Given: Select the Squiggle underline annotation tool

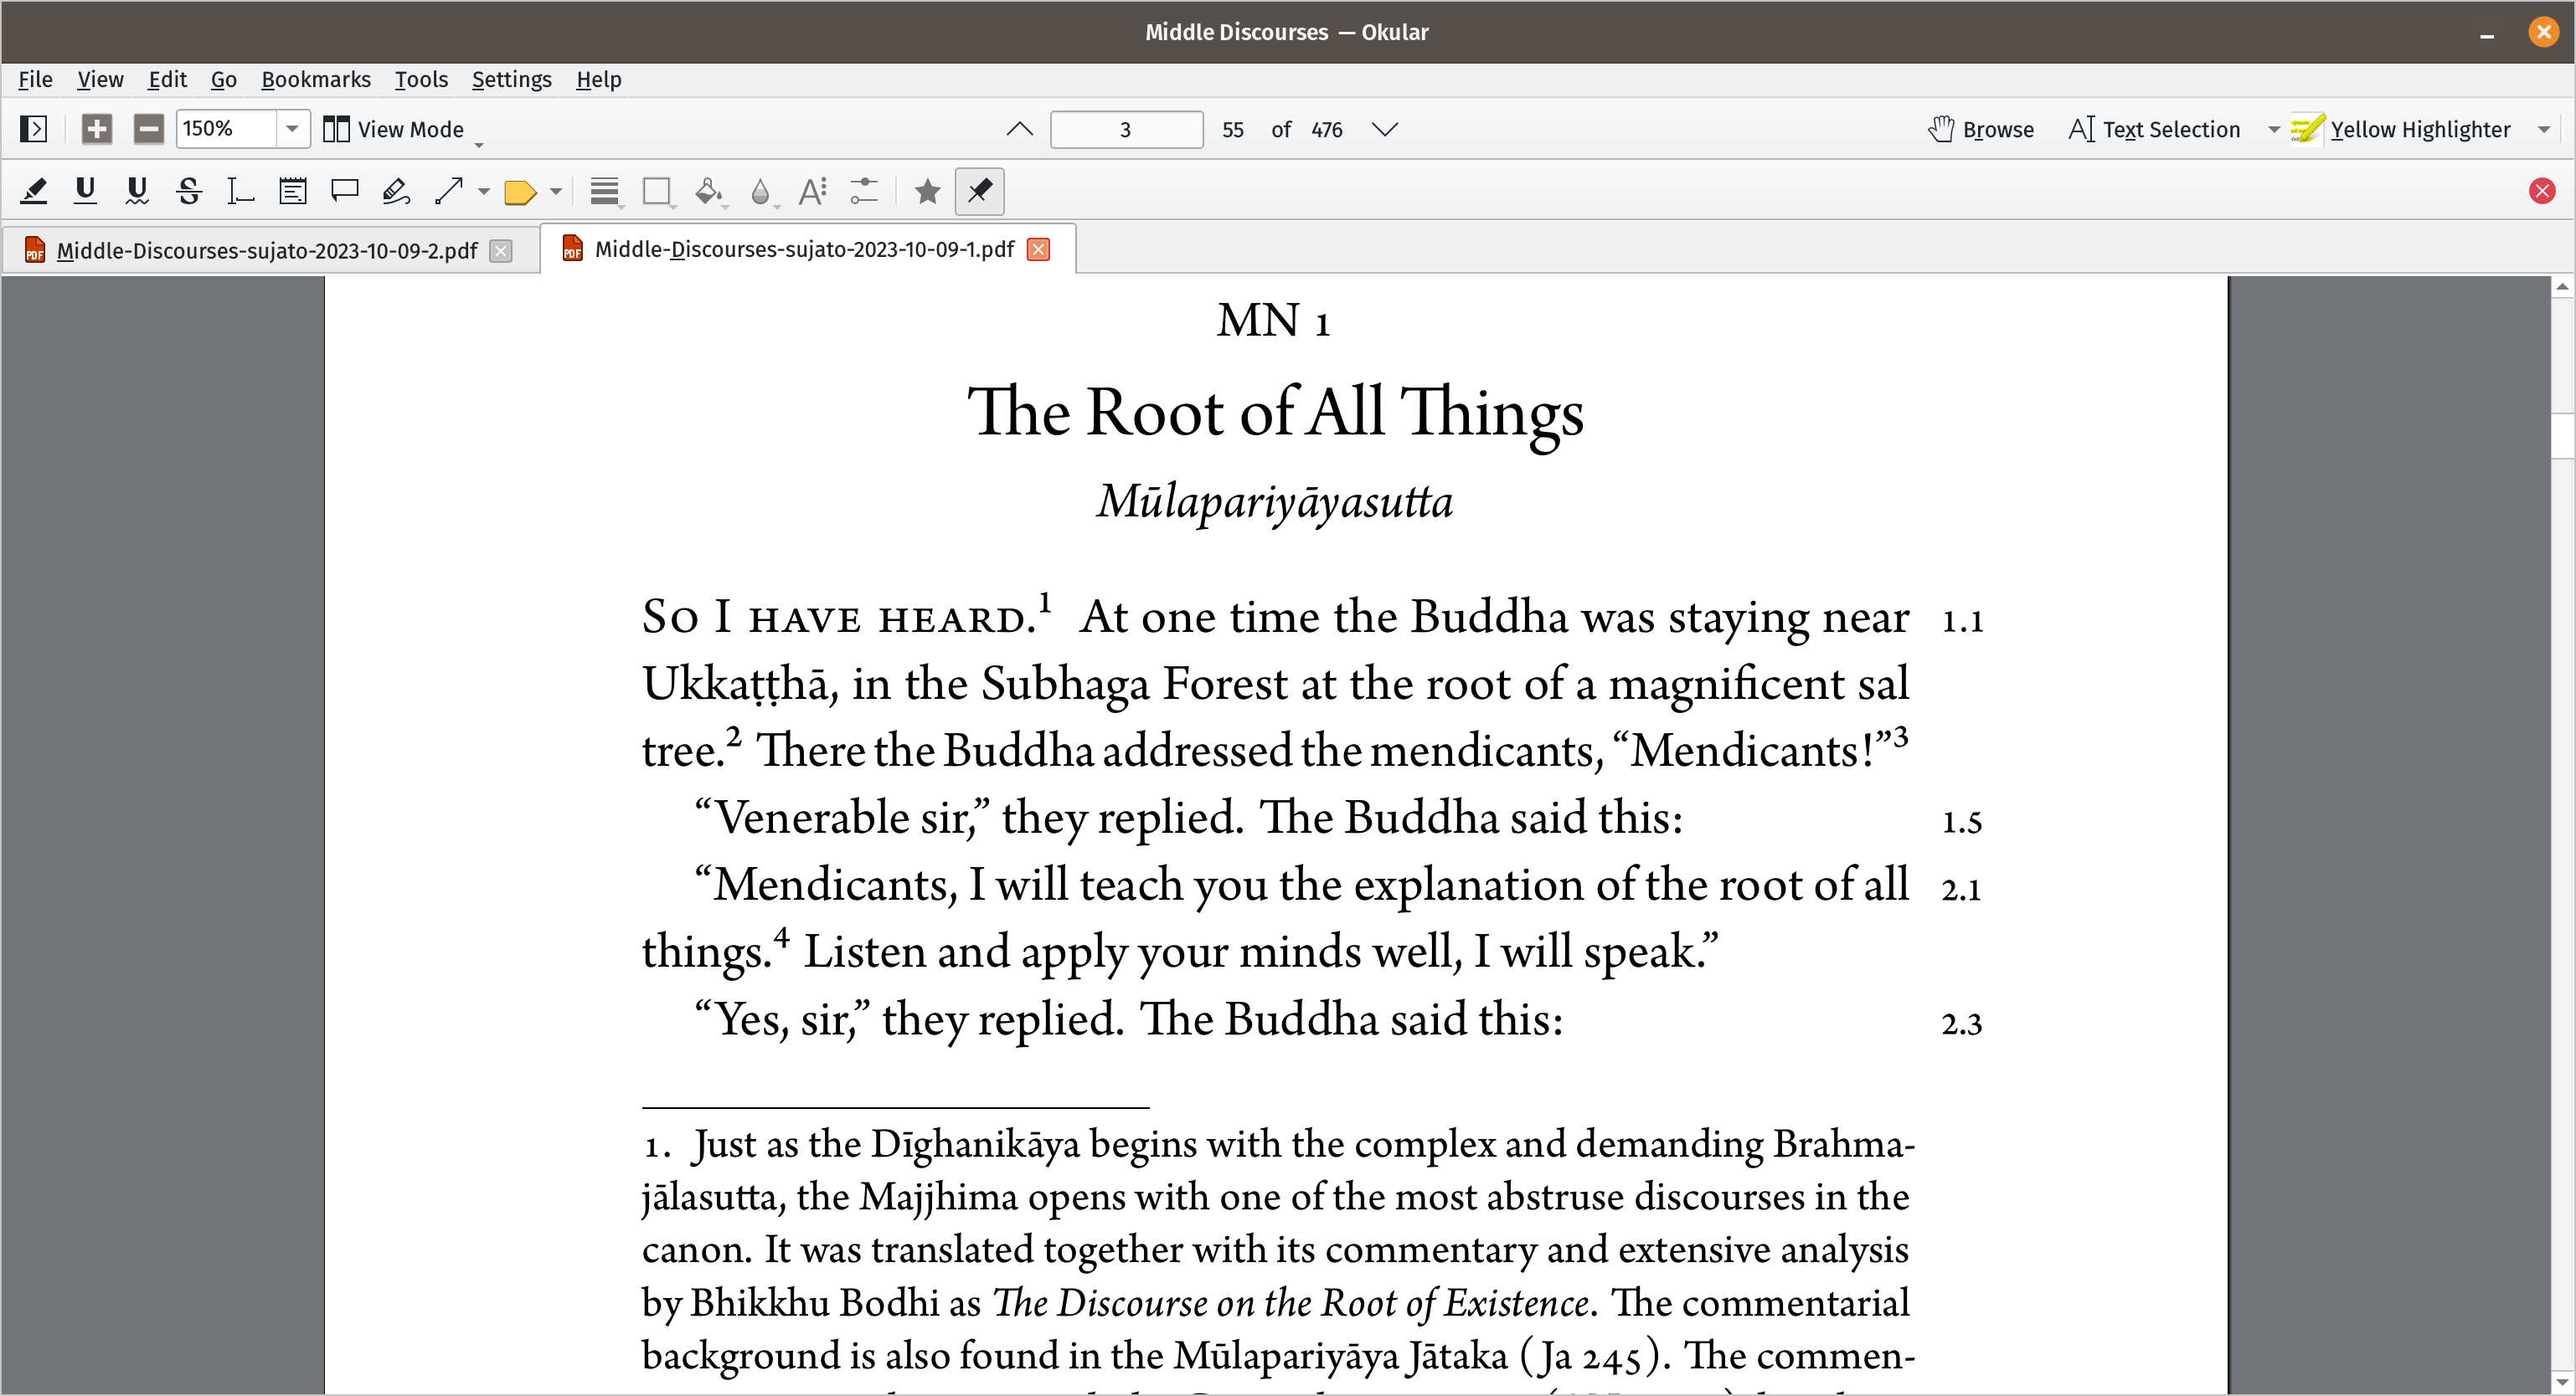Looking at the screenshot, I should (x=137, y=191).
